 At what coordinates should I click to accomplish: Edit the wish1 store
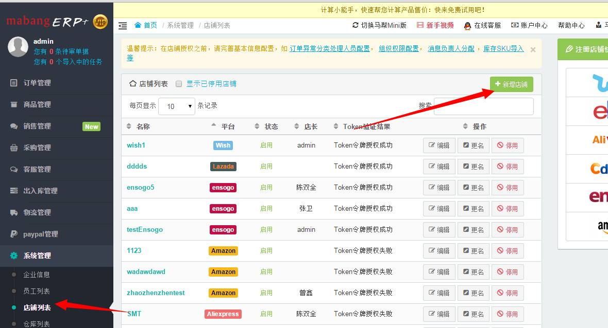pos(439,145)
